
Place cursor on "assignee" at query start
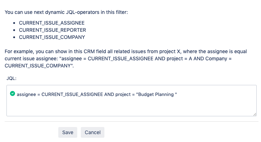coord(26,95)
